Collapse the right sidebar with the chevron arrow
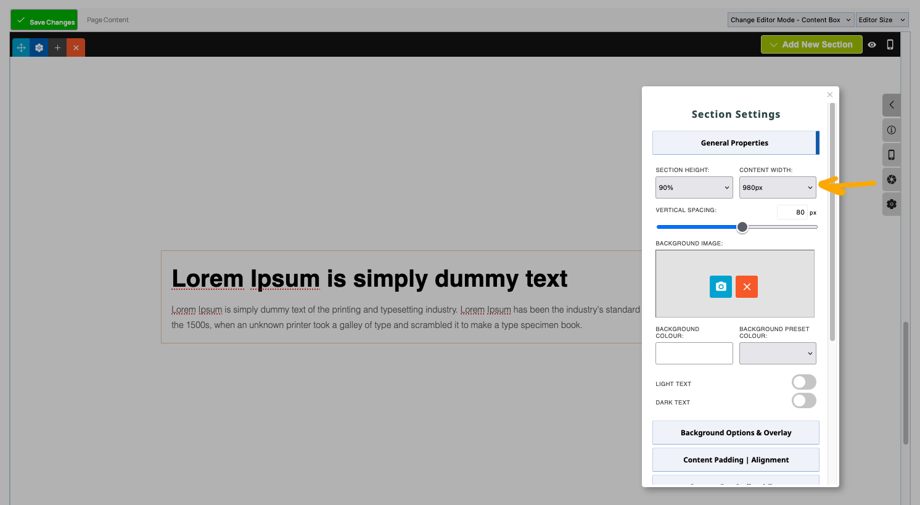The height and width of the screenshot is (505, 920). tap(891, 105)
